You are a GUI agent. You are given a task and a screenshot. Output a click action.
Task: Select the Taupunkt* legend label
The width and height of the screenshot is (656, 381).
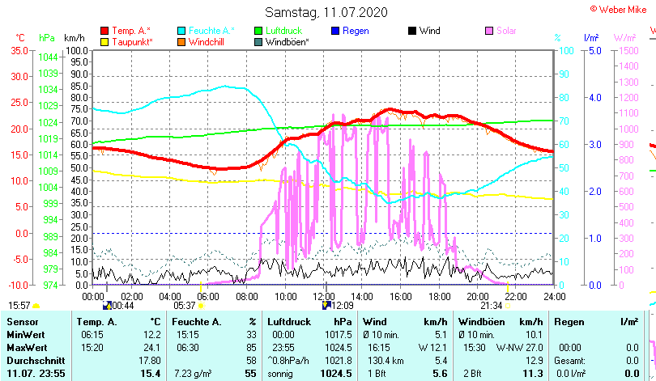tap(132, 42)
